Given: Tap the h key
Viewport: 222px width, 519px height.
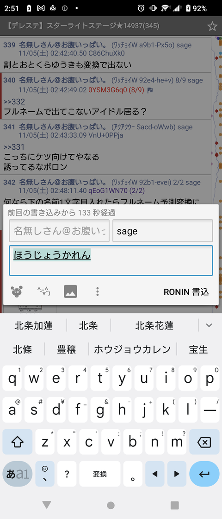Looking at the screenshot, I should coord(122,410).
